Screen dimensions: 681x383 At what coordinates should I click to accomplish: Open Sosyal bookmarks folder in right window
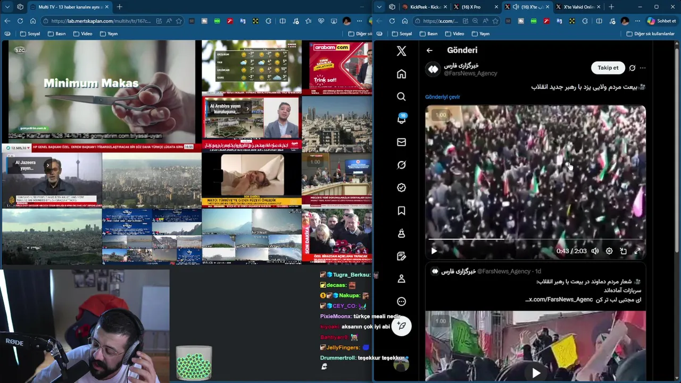pos(402,34)
